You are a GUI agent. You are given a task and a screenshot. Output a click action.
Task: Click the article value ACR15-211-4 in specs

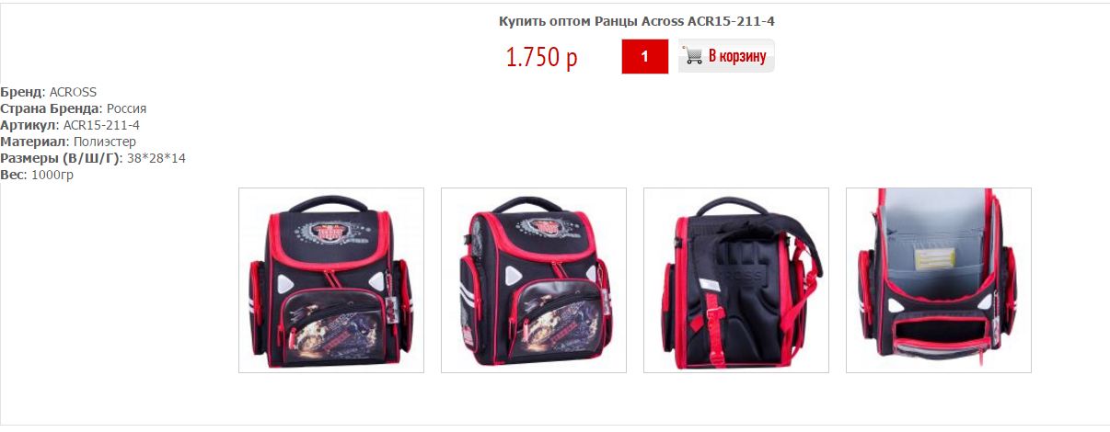pos(101,125)
